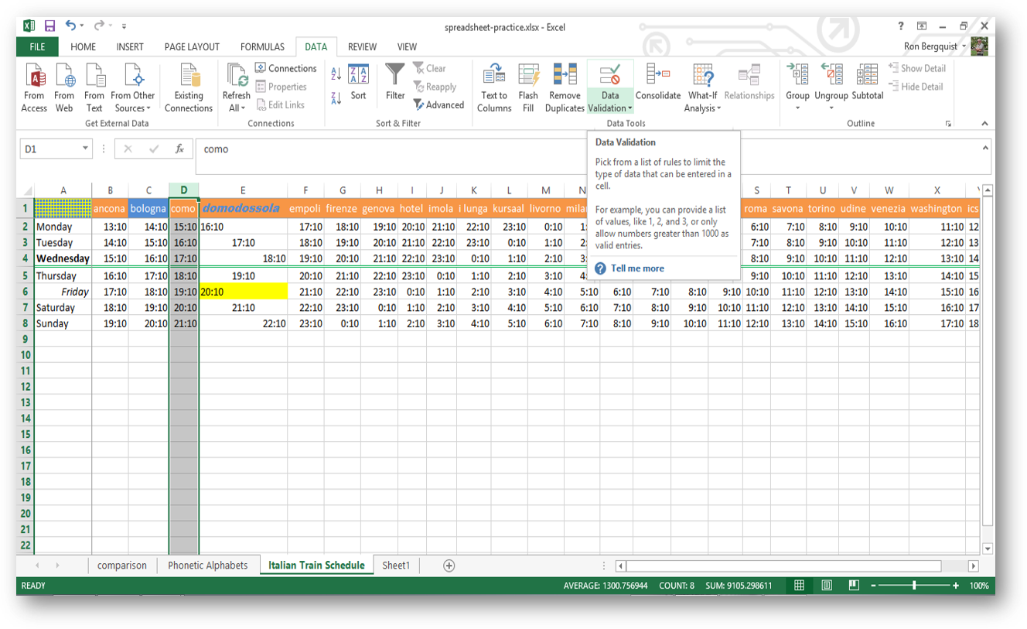The width and height of the screenshot is (1027, 629).
Task: Click the Flash Fill icon
Action: click(x=528, y=87)
